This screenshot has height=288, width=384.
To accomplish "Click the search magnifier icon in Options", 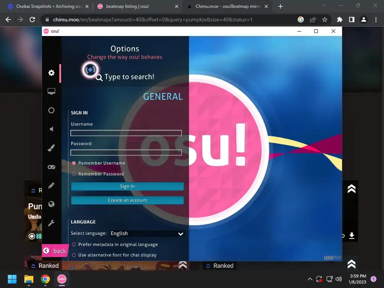I will (x=99, y=78).
